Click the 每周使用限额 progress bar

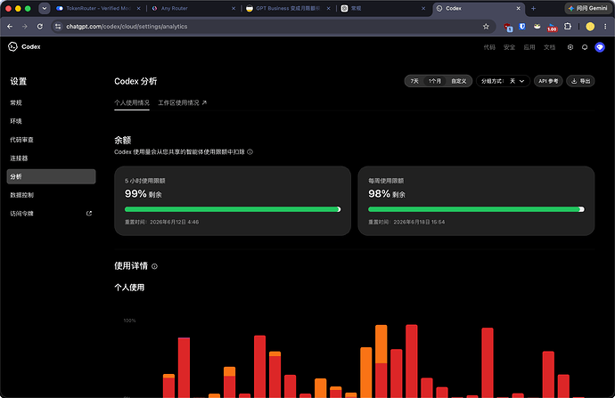point(476,209)
